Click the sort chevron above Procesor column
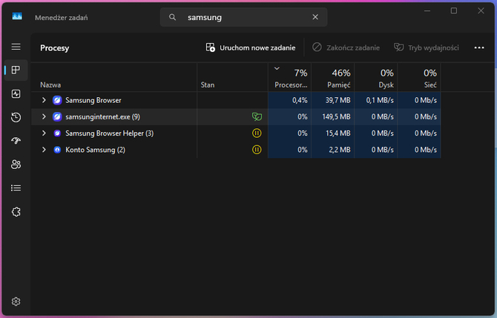The width and height of the screenshot is (497, 318). [277, 68]
